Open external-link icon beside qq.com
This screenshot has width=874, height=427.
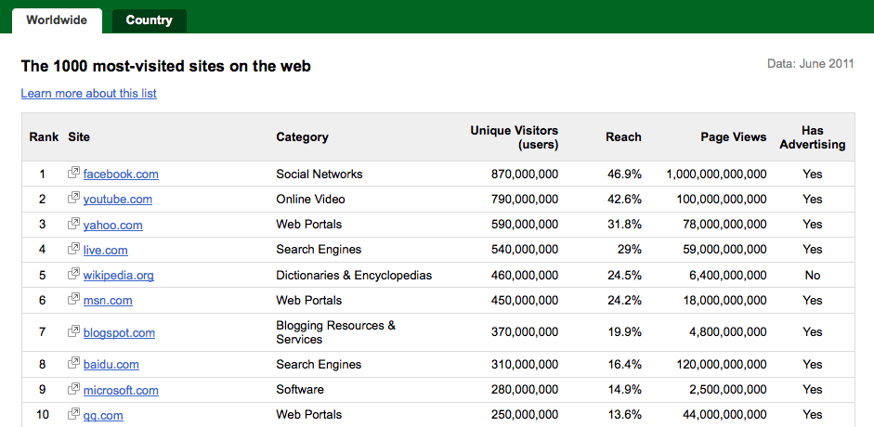coord(73,414)
